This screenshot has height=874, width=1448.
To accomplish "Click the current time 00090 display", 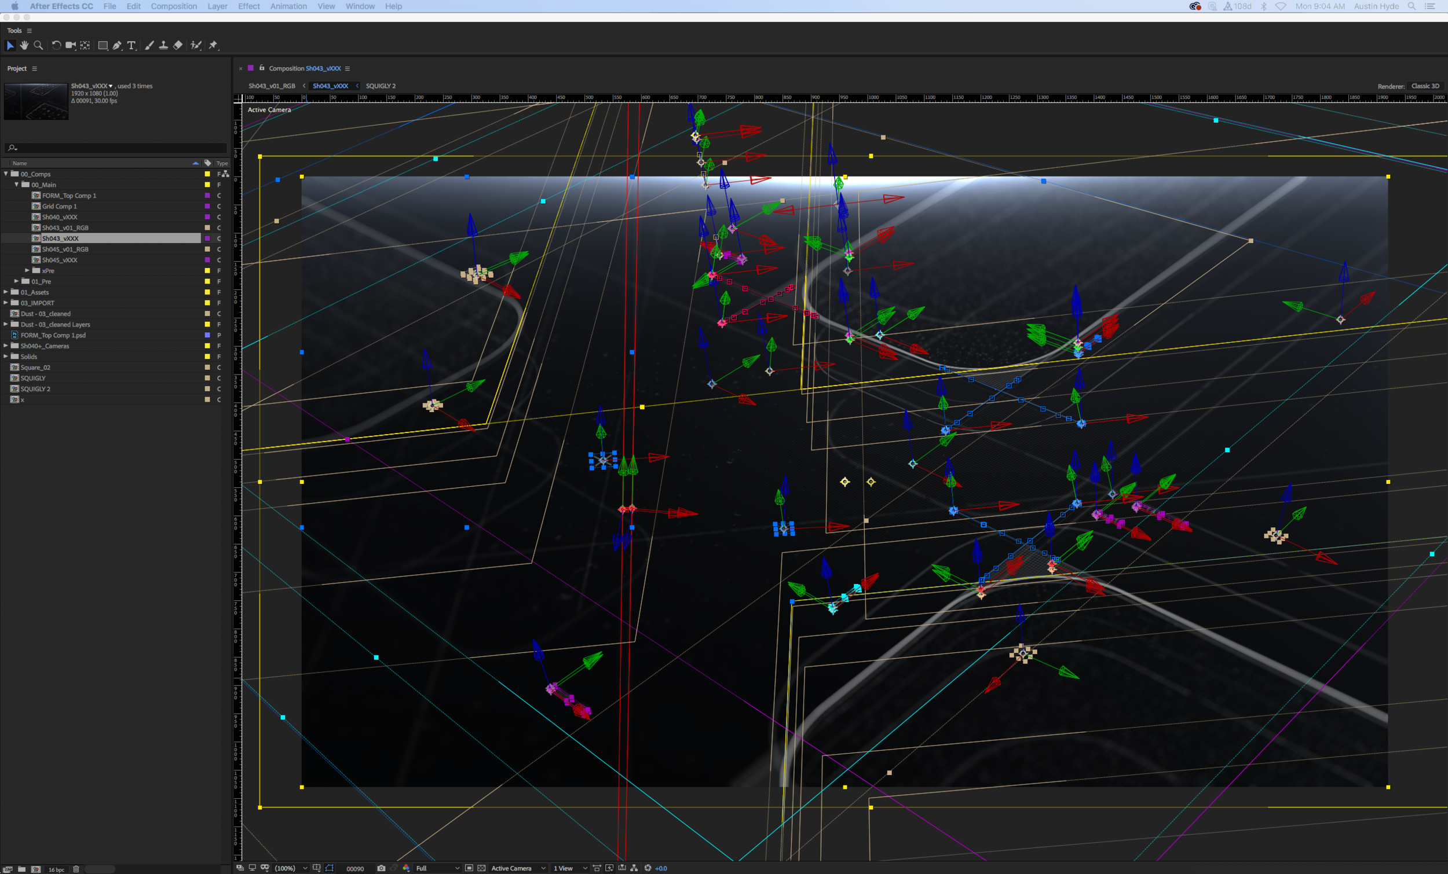I will (355, 868).
